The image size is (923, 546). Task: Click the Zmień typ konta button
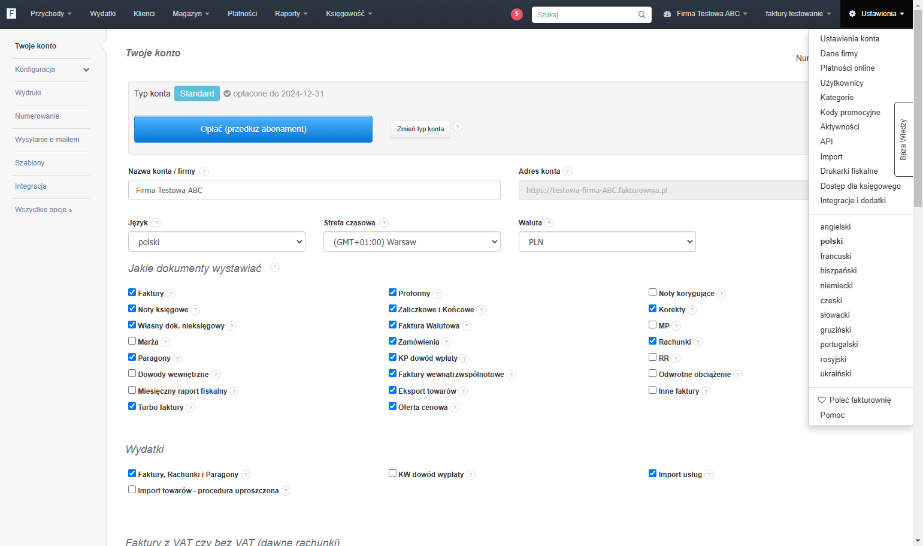click(420, 129)
